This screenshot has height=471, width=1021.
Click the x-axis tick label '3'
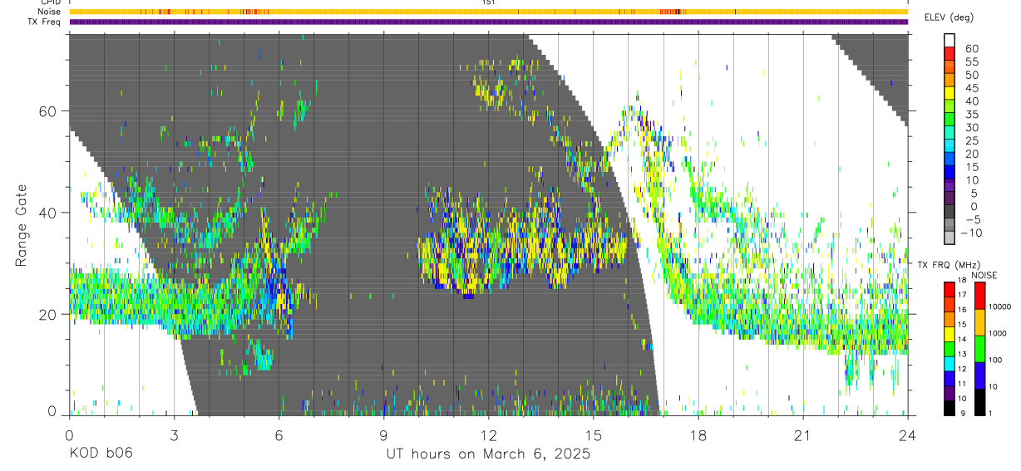[x=174, y=435]
